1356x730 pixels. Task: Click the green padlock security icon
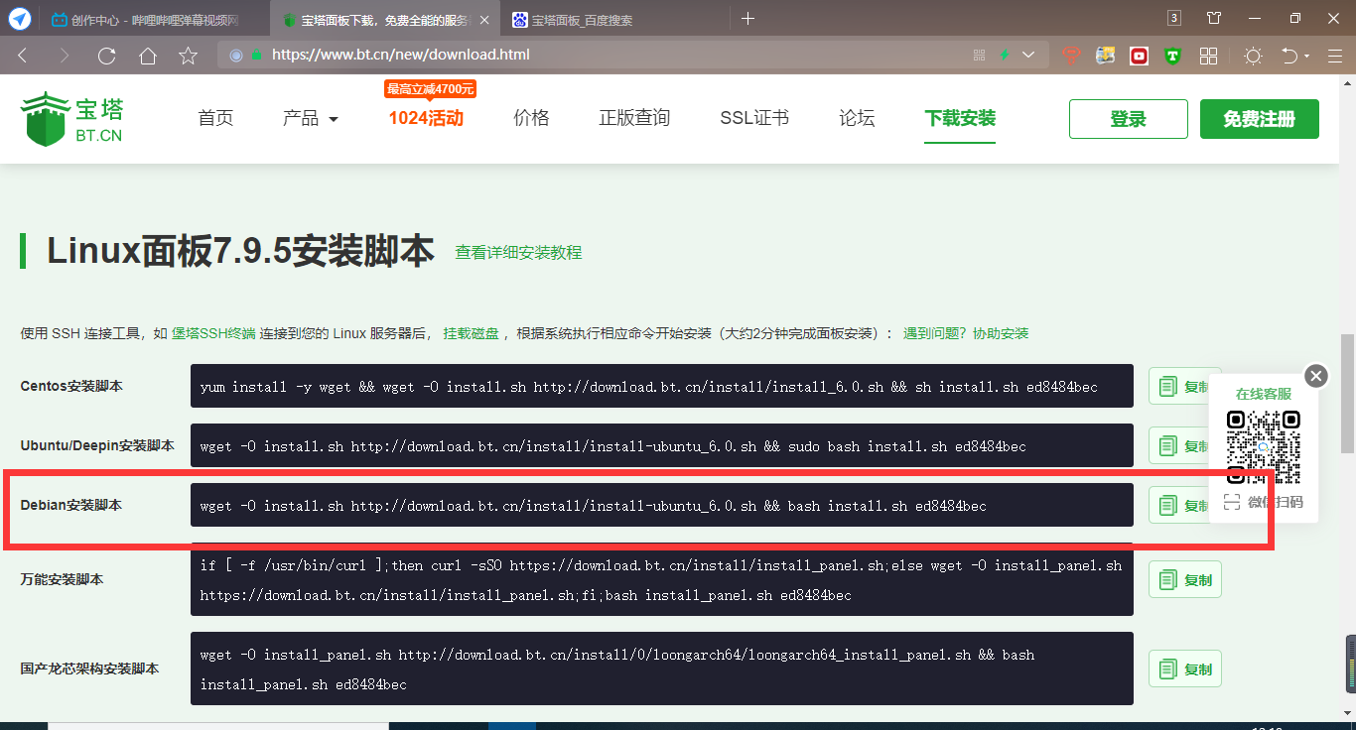(257, 56)
